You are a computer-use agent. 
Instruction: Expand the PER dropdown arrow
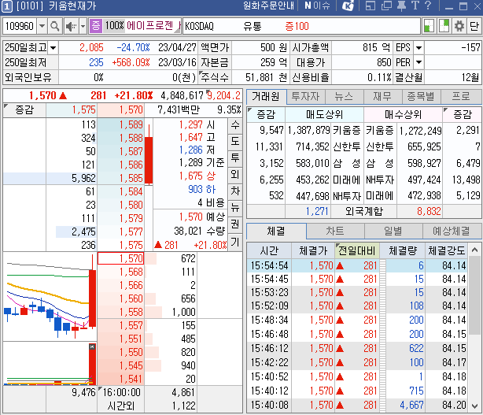point(418,62)
